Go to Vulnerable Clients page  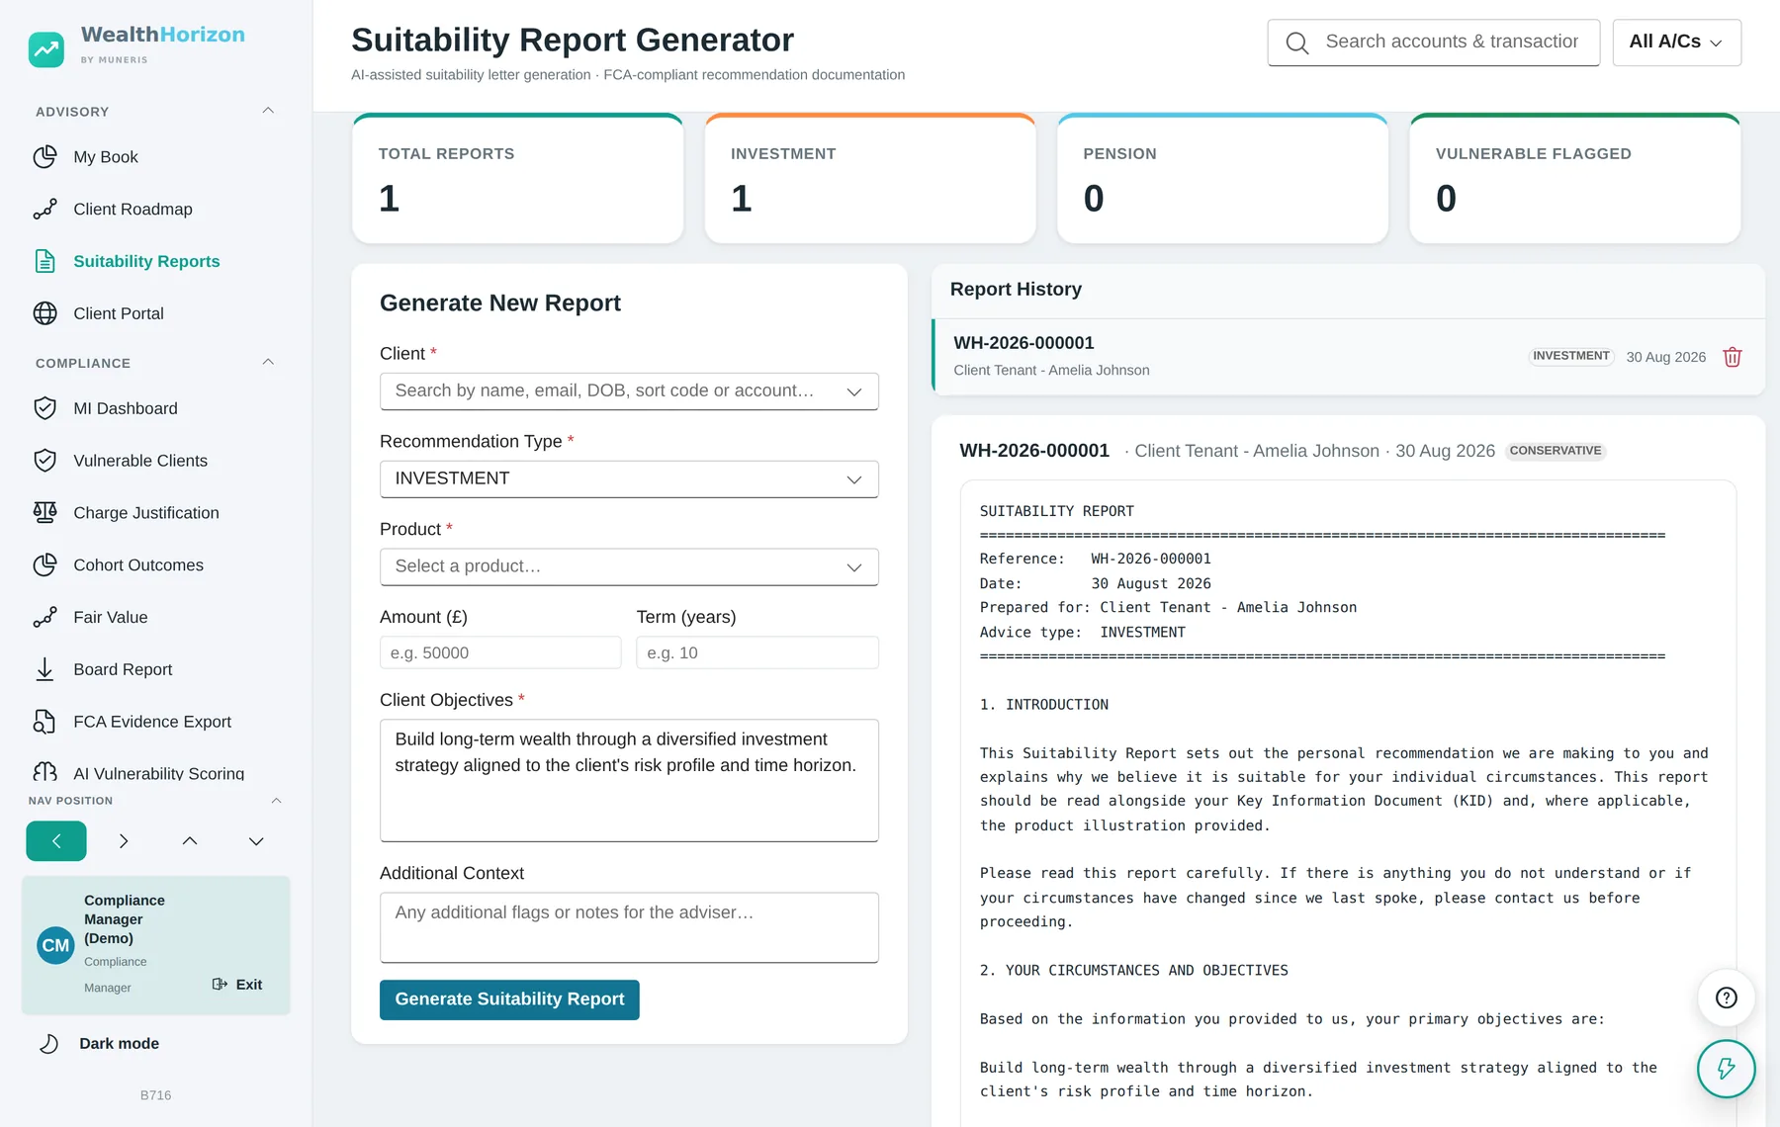(140, 461)
